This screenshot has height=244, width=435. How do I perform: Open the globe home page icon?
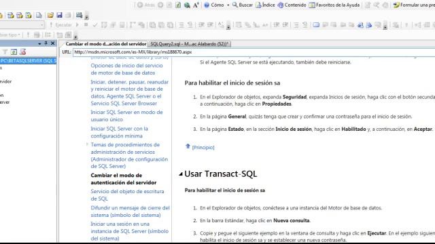pyautogui.click(x=187, y=5)
